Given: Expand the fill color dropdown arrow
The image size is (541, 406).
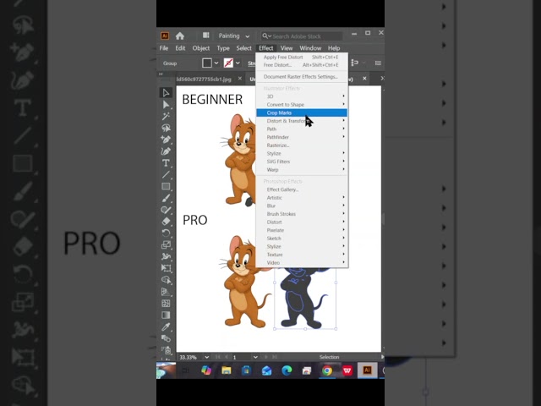Looking at the screenshot, I should [216, 63].
